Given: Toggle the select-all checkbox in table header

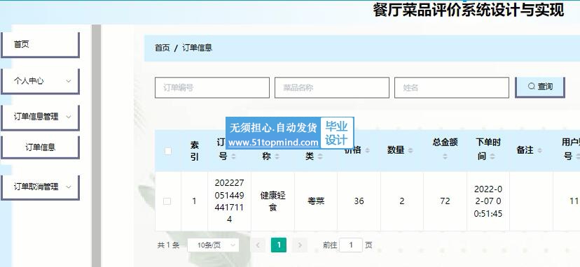Looking at the screenshot, I should [168, 151].
